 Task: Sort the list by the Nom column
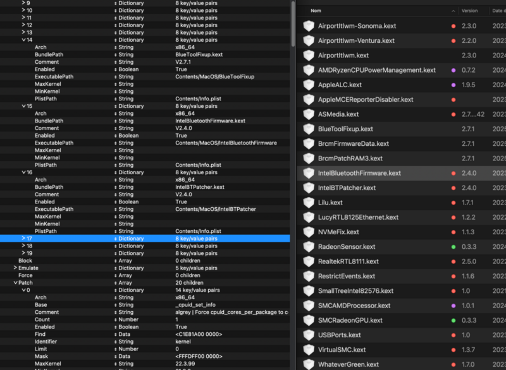coord(316,11)
